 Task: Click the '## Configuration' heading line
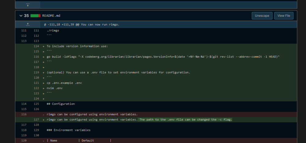tap(61, 104)
